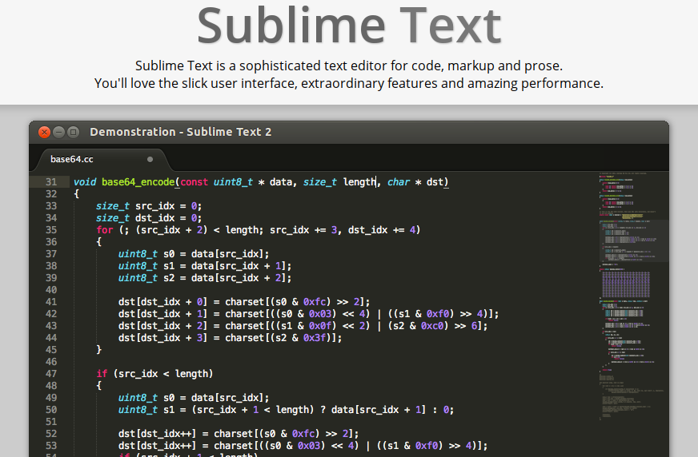Minimize the Sublime Text 2 window
This screenshot has width=698, height=457.
(58, 132)
